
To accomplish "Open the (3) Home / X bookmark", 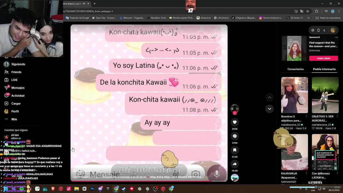I will pyautogui.click(x=294, y=18).
